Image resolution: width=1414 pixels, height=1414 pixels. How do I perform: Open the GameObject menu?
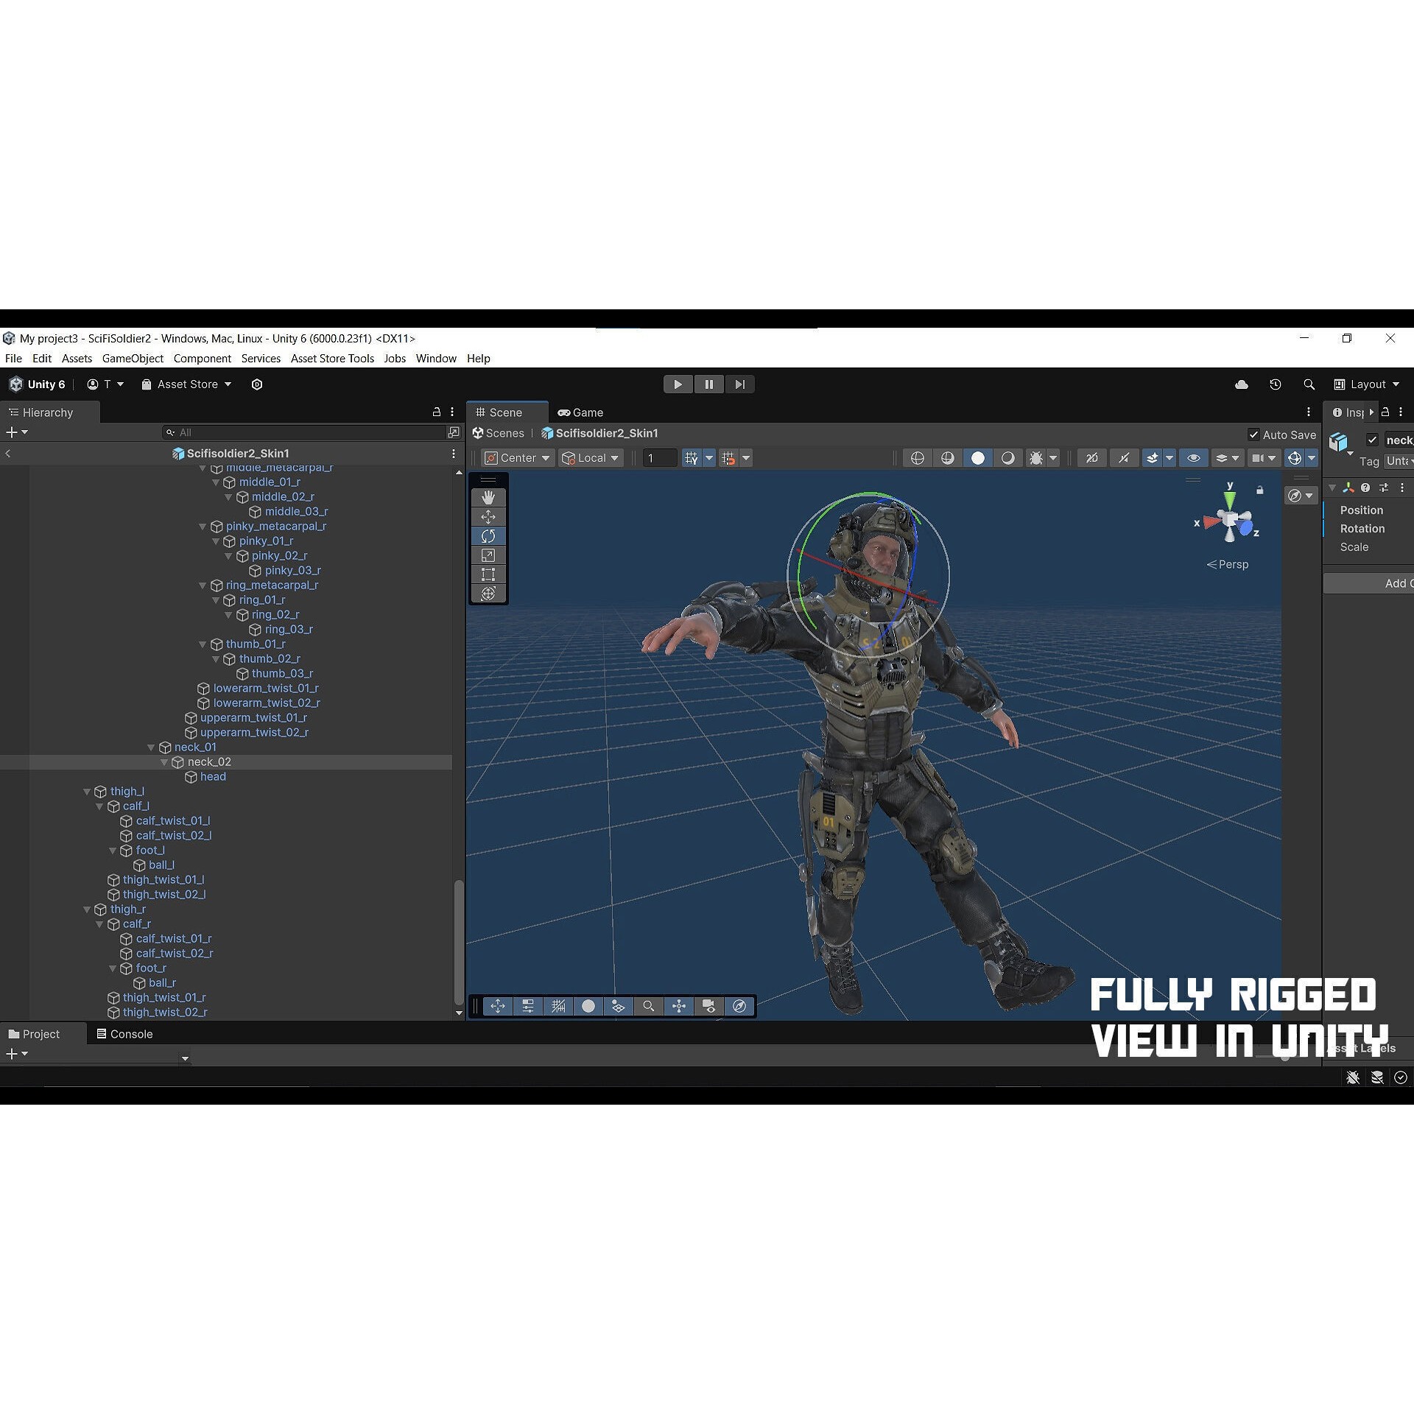tap(133, 359)
